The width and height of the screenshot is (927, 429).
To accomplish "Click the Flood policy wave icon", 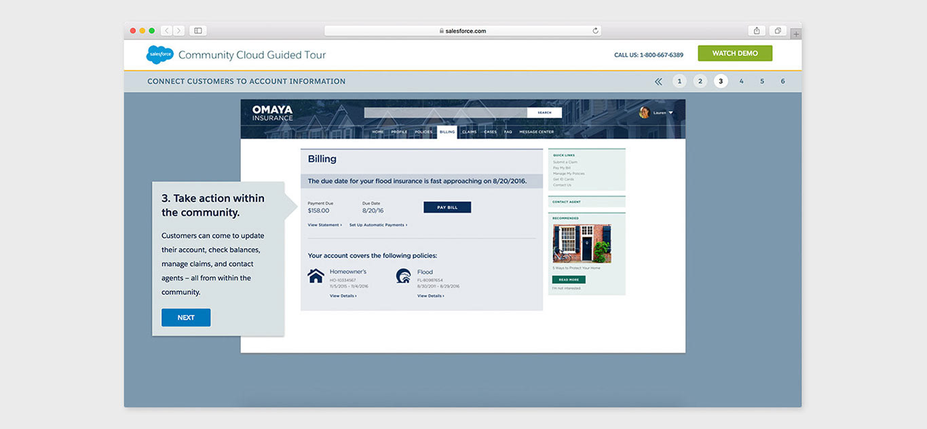I will [x=403, y=276].
